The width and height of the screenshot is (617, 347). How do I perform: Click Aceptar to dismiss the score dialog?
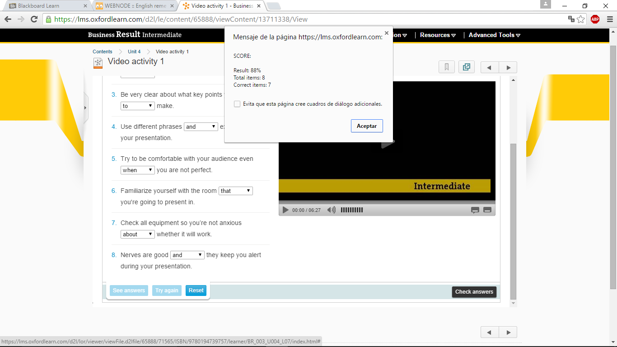pos(367,126)
